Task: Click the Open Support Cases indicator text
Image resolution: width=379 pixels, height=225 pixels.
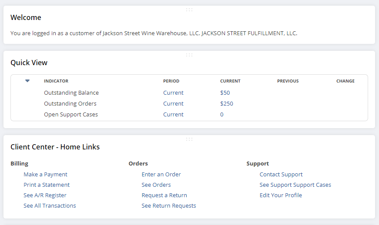Action: click(71, 114)
